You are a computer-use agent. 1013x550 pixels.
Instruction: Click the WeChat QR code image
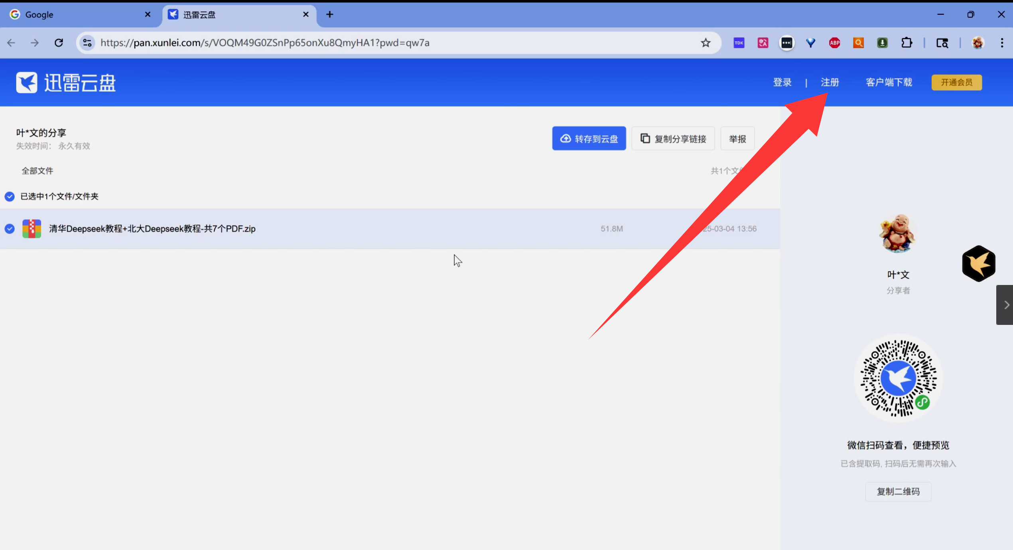tap(899, 378)
